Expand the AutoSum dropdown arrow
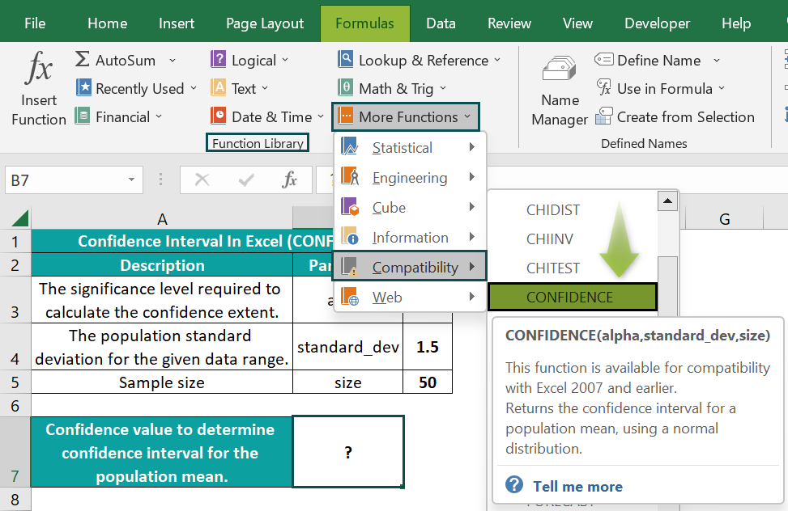The width and height of the screenshot is (788, 511). click(x=173, y=60)
